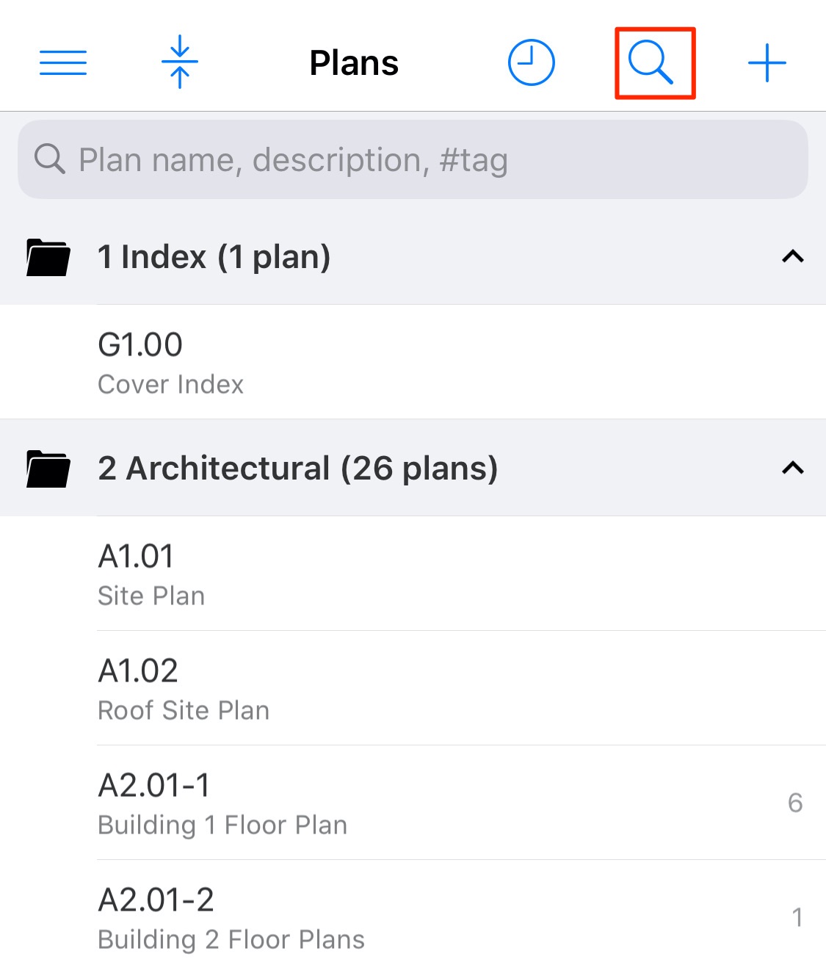Open the hamburger menu icon
Image resolution: width=826 pixels, height=965 pixels.
(63, 63)
